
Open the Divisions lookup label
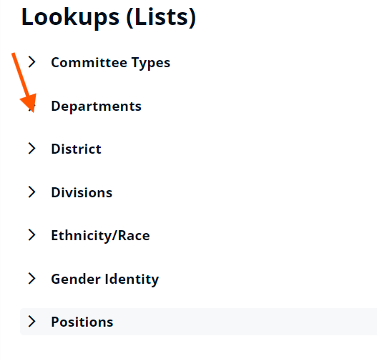click(x=82, y=192)
